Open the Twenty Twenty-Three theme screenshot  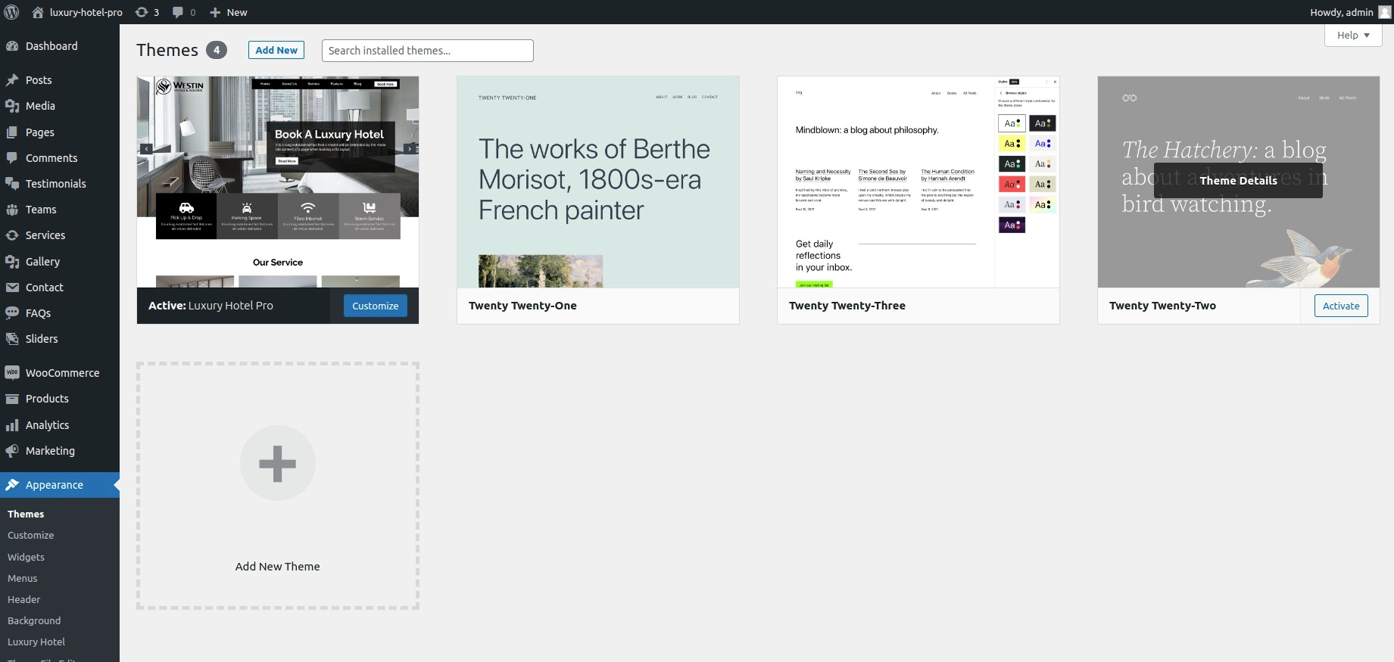[918, 182]
